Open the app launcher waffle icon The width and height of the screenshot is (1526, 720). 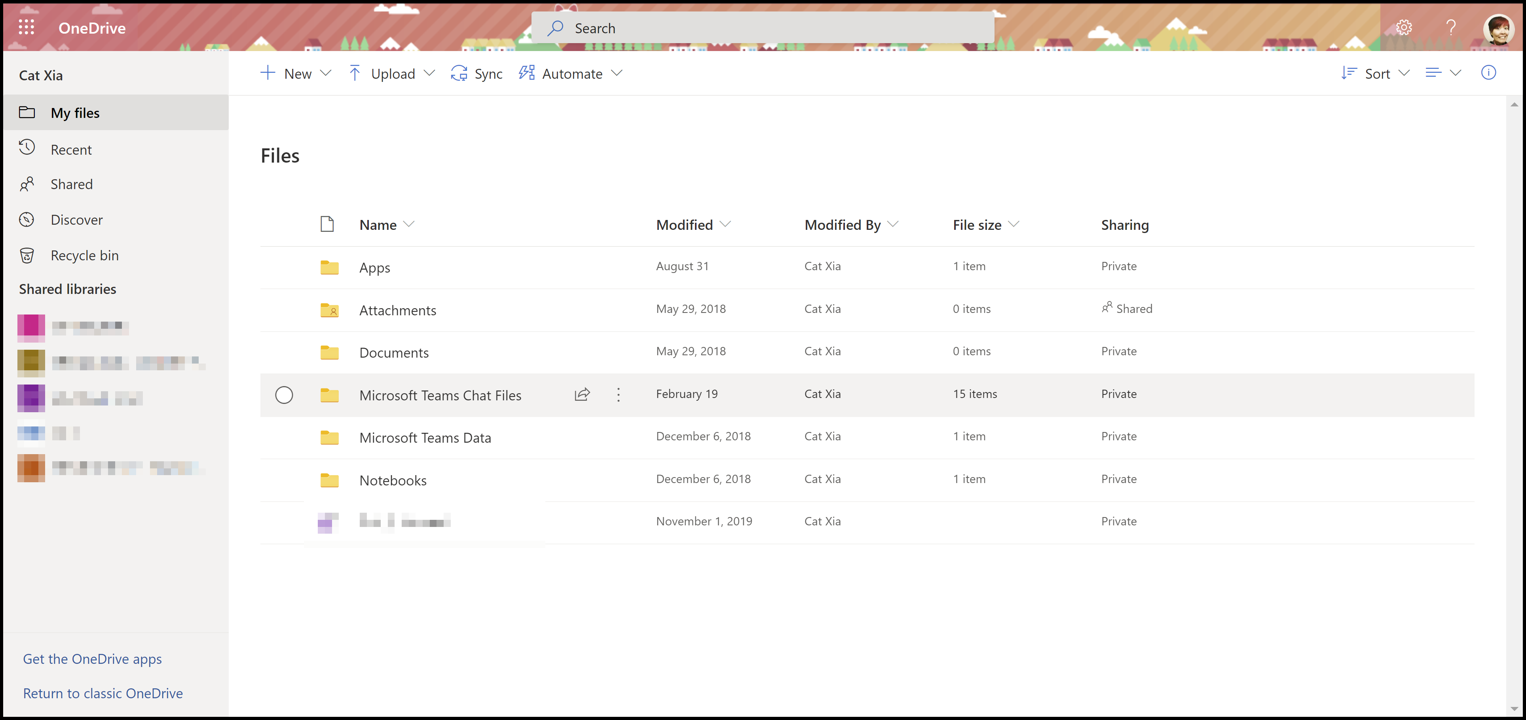[x=26, y=27]
